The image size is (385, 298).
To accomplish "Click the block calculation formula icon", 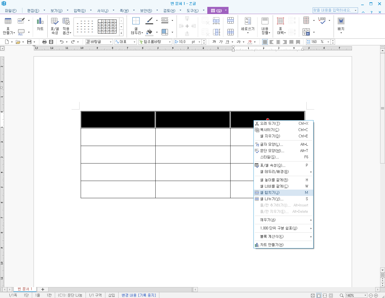I will [306, 32].
